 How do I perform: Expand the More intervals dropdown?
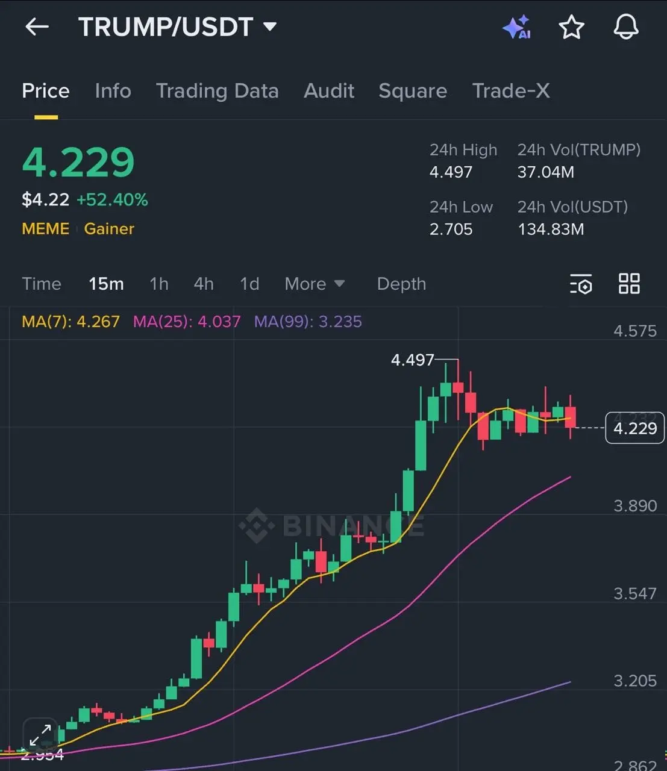pyautogui.click(x=315, y=284)
